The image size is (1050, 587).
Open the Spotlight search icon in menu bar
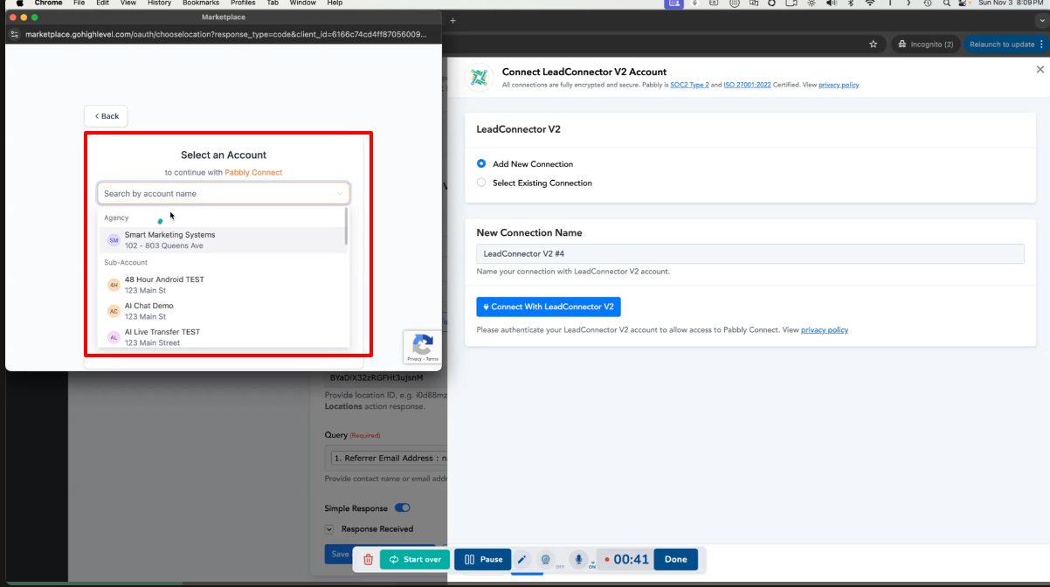pos(946,3)
